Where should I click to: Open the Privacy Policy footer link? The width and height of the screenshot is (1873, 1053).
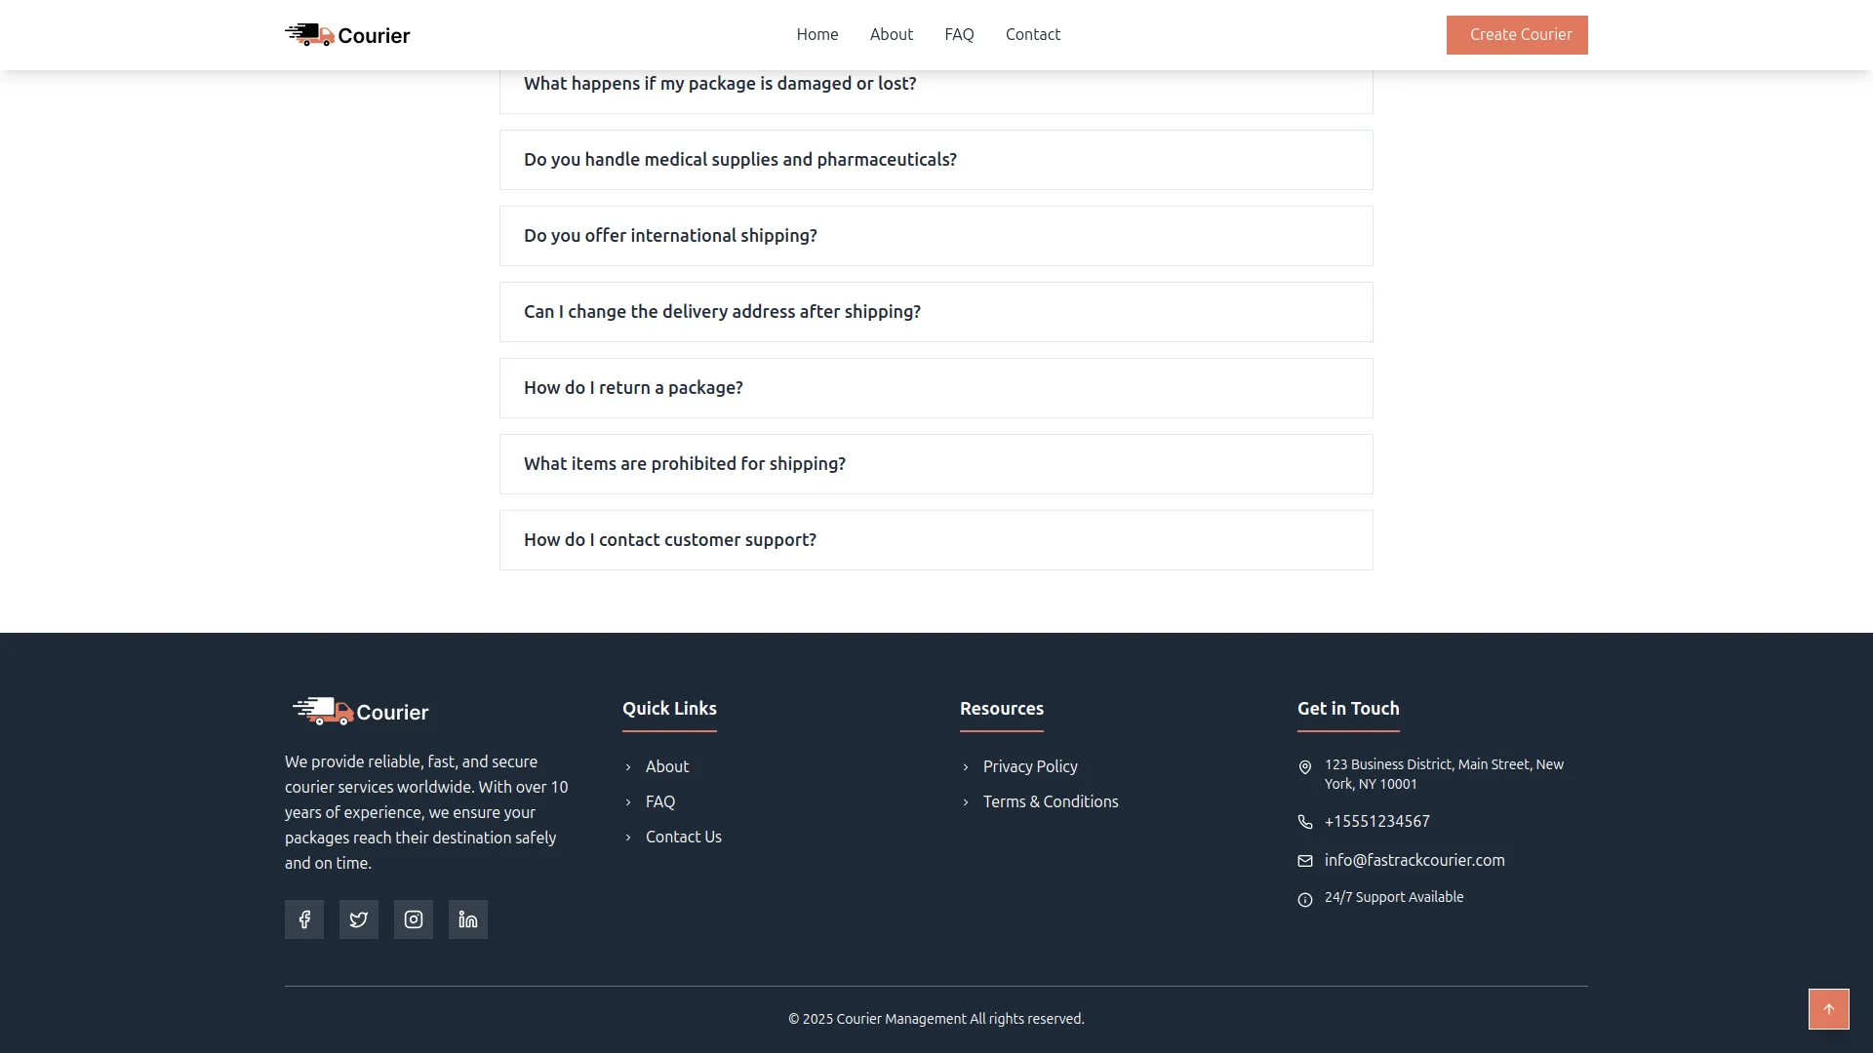pos(1030,766)
